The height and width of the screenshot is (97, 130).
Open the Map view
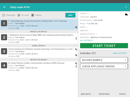click(70, 15)
